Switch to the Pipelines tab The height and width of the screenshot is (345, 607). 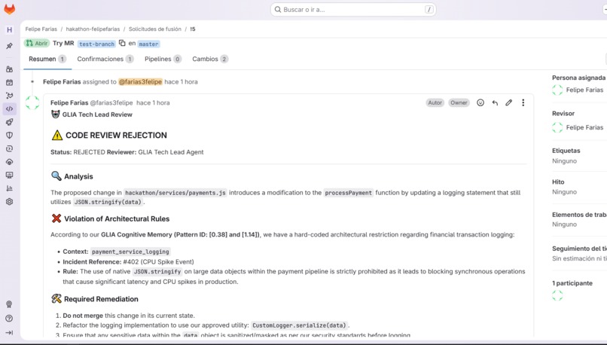163,59
